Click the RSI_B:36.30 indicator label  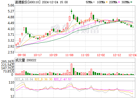click(43, 79)
